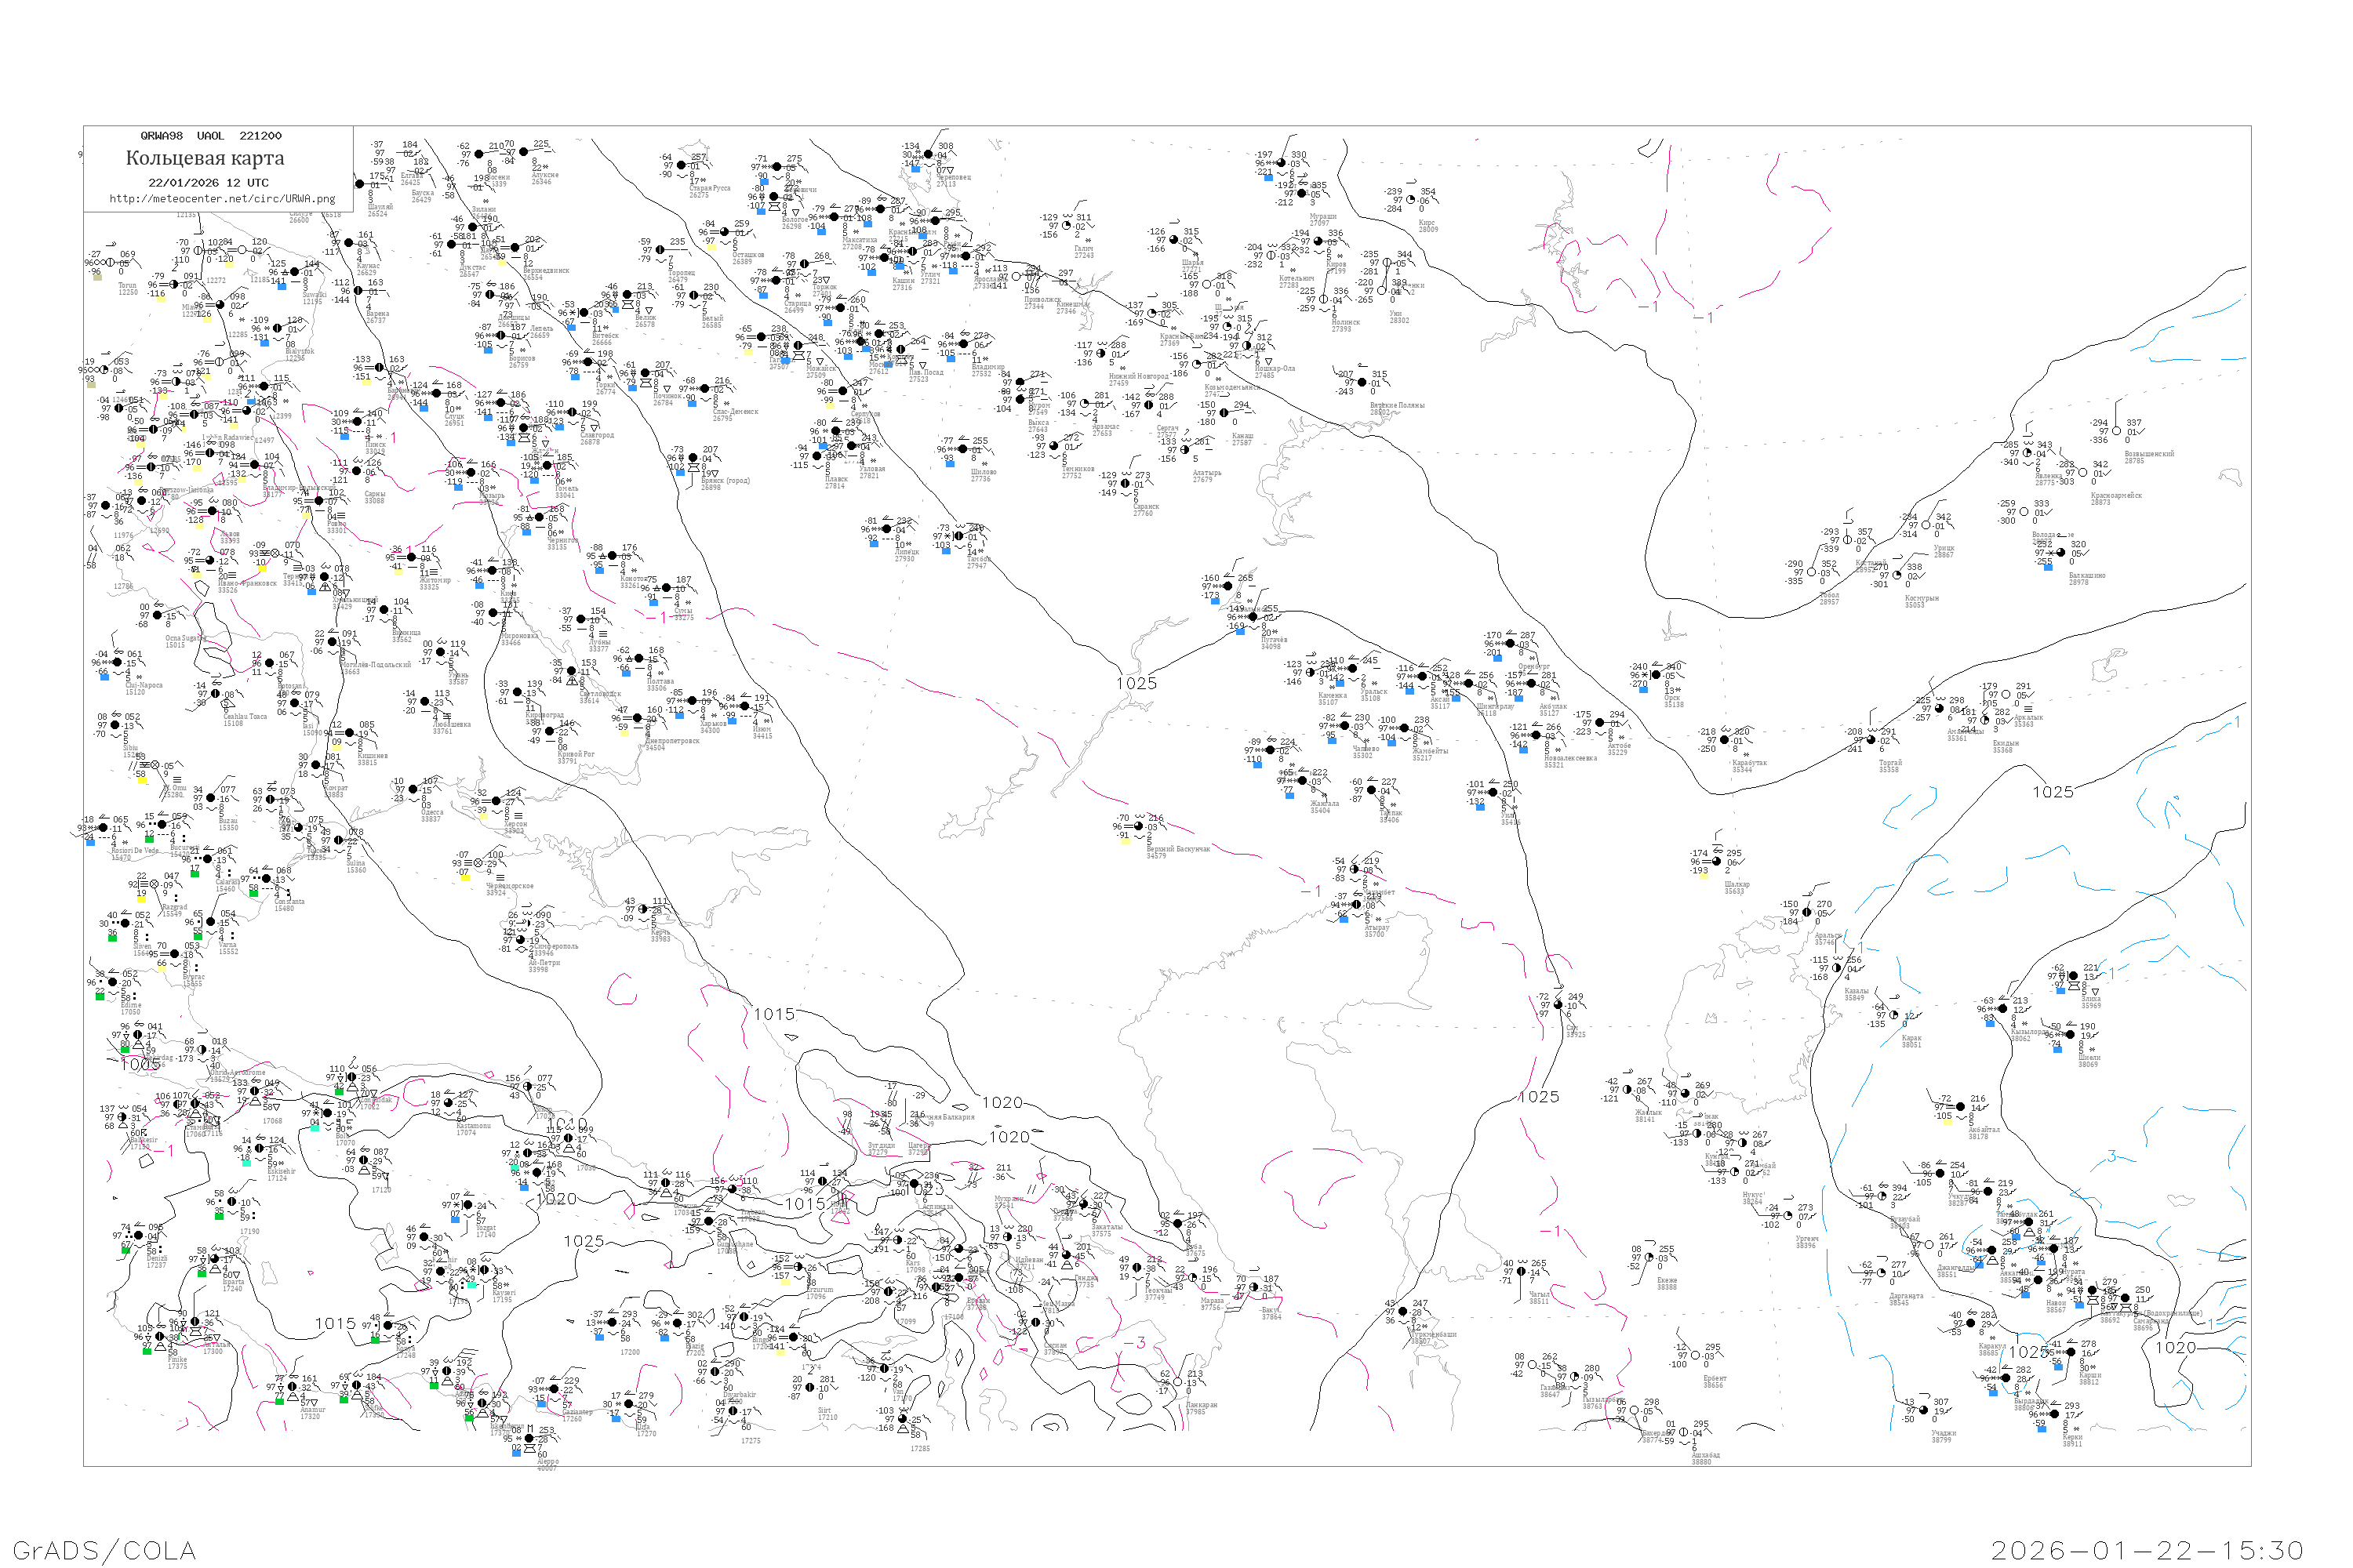Click the 2026-01-22-15:30 timestamp at bottom right
This screenshot has width=2353, height=1568.
[x=2148, y=1551]
